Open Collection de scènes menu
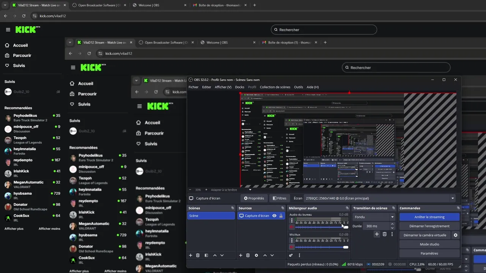486x273 pixels. (x=275, y=87)
